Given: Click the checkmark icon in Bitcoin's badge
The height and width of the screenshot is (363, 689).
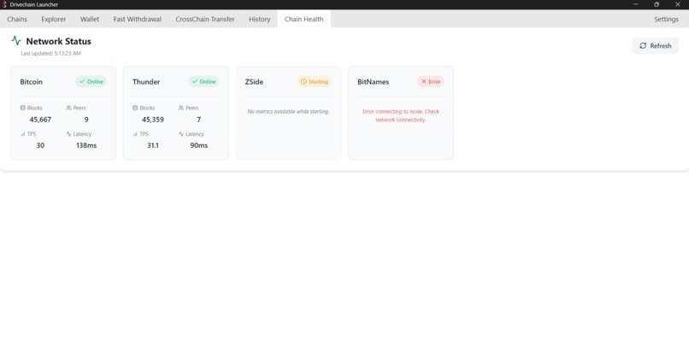Looking at the screenshot, I should pos(82,82).
